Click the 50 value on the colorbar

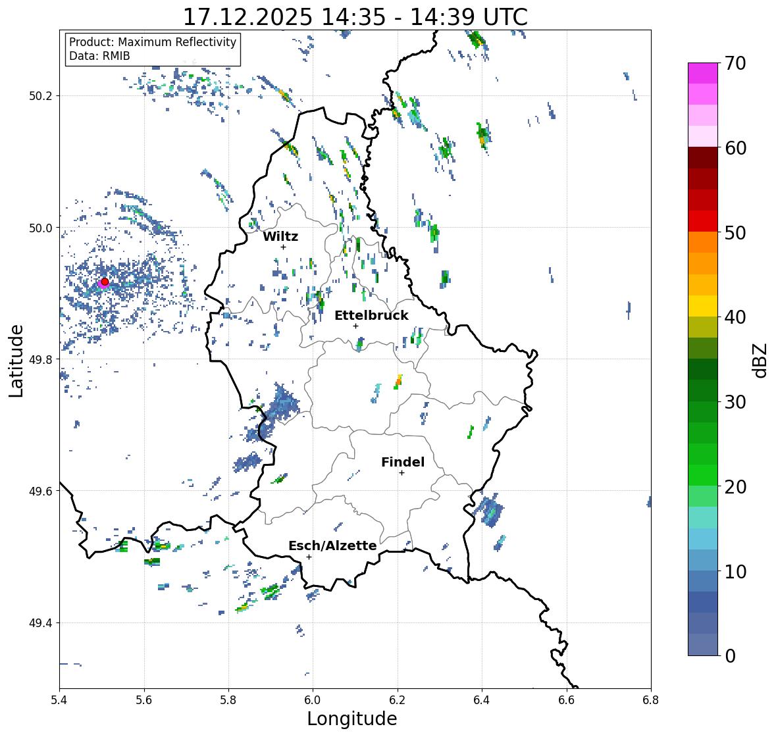pos(735,232)
